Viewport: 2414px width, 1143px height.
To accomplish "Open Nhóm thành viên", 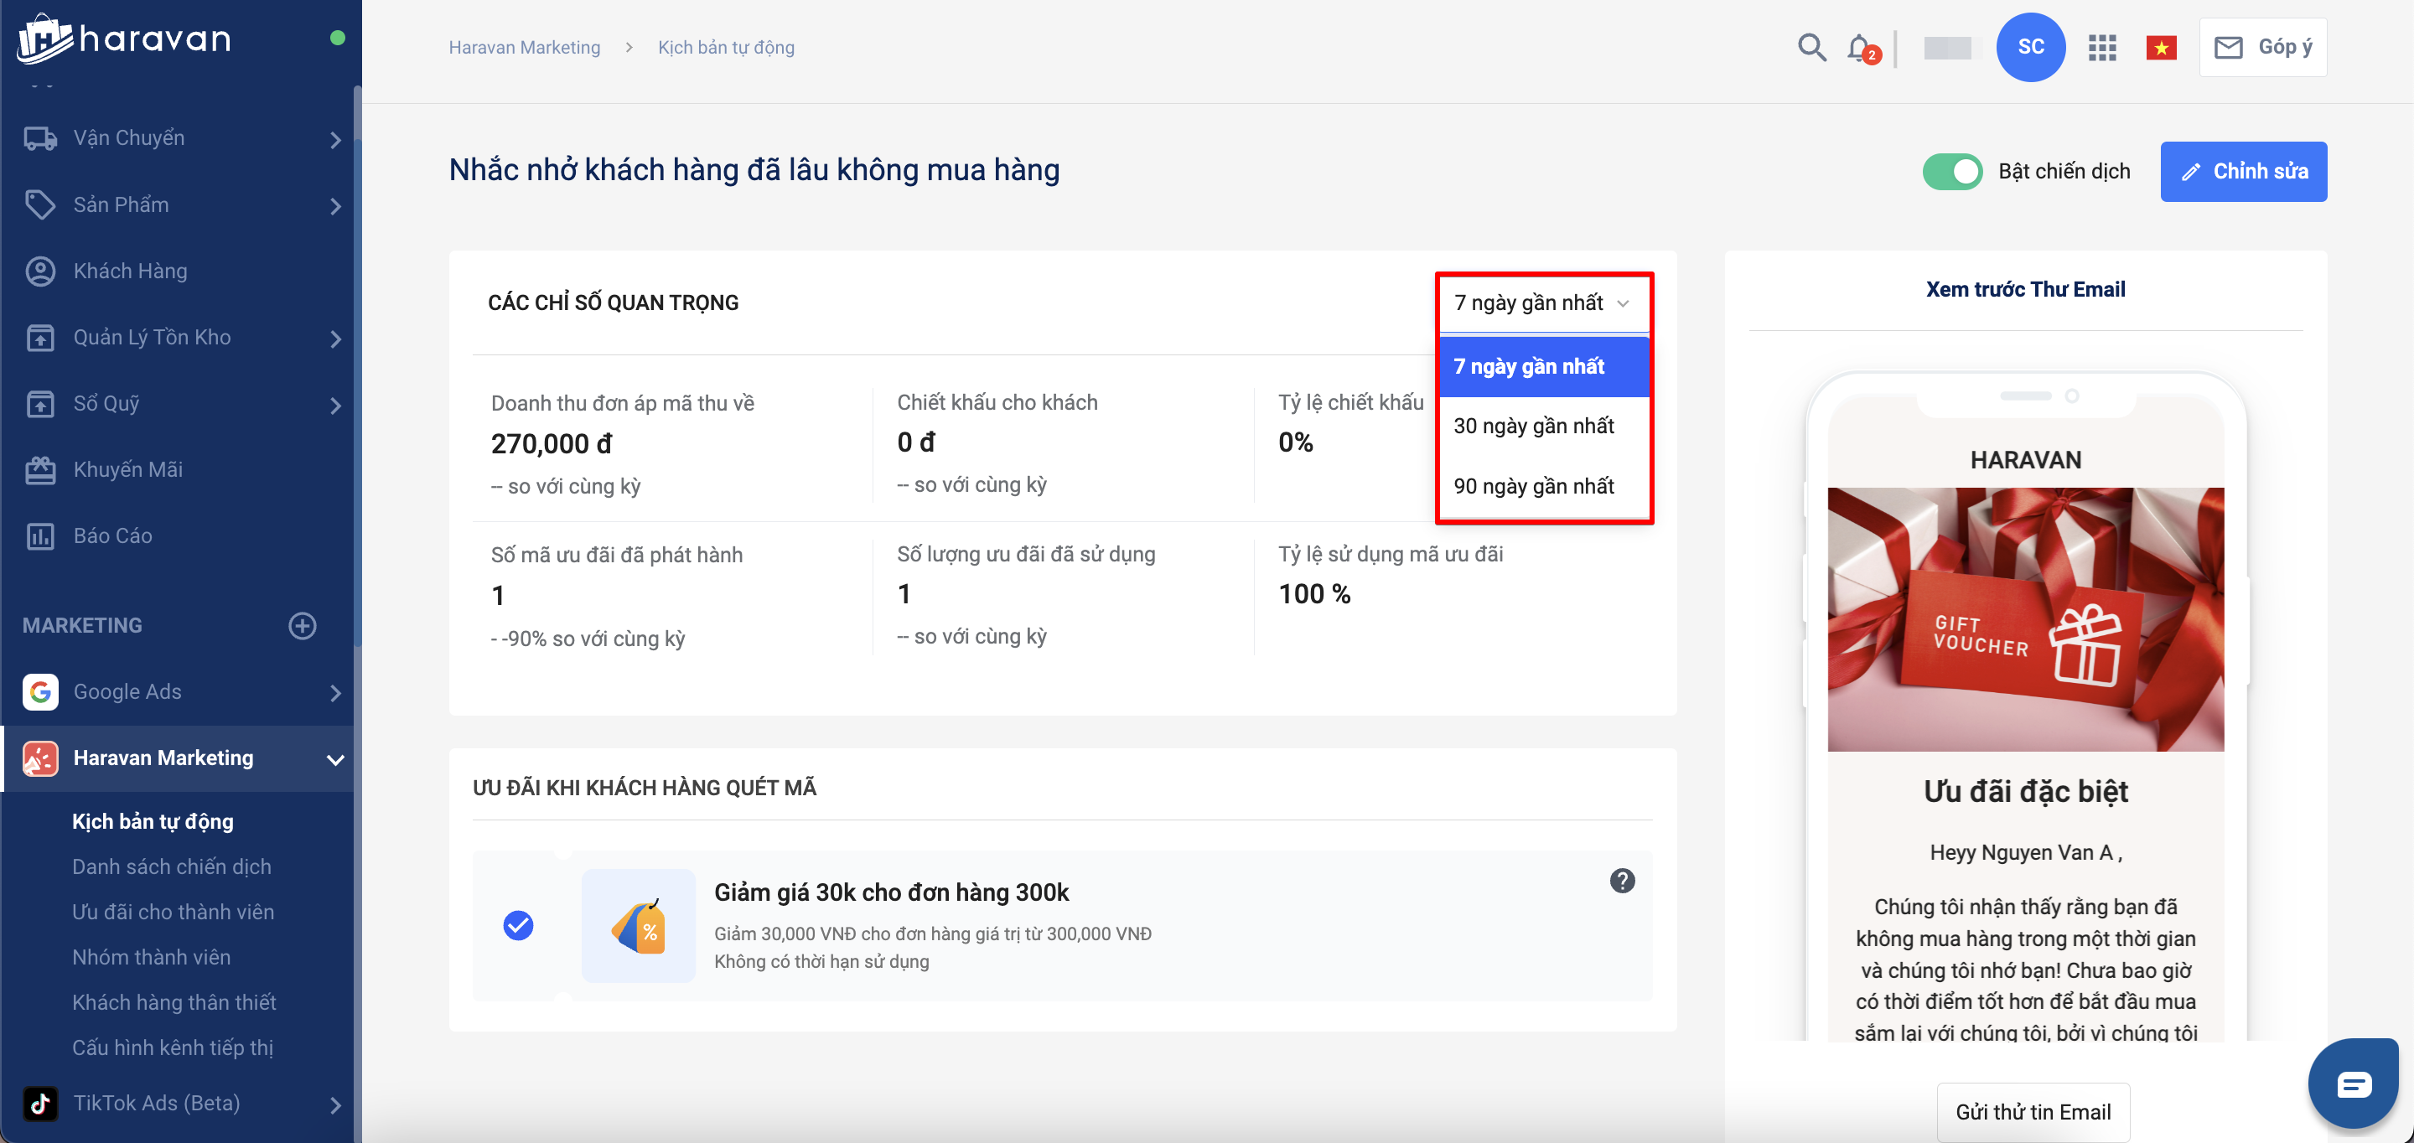I will click(x=151, y=957).
